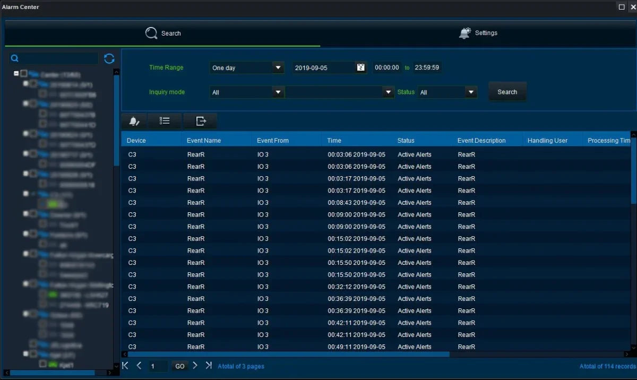Toggle the Center root node checkbox
Viewport: 637px width, 380px height.
click(24, 74)
